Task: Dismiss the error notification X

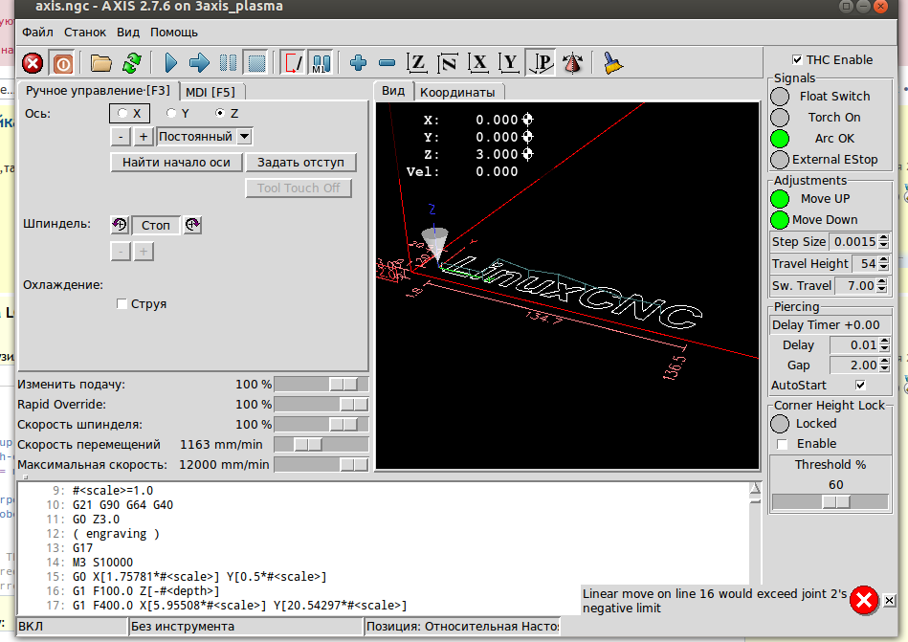Action: pyautogui.click(x=890, y=600)
